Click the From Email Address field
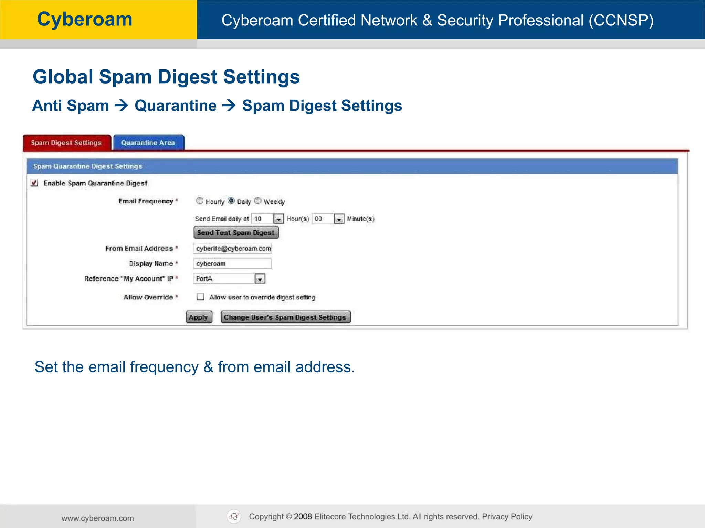This screenshot has height=528, width=705. 232,248
